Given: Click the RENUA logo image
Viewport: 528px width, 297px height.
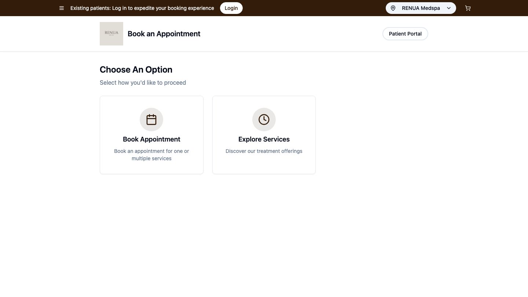Looking at the screenshot, I should coord(111,34).
